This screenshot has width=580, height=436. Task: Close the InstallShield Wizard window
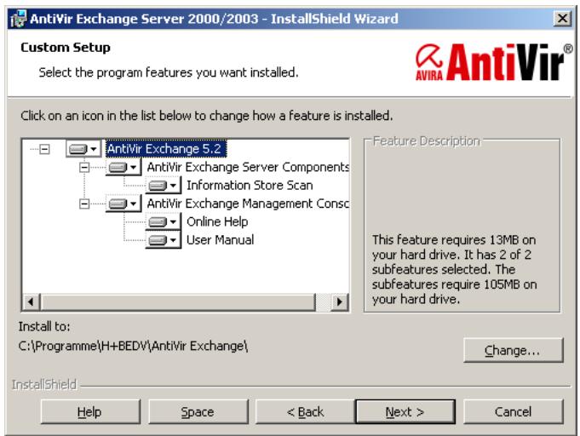point(562,18)
